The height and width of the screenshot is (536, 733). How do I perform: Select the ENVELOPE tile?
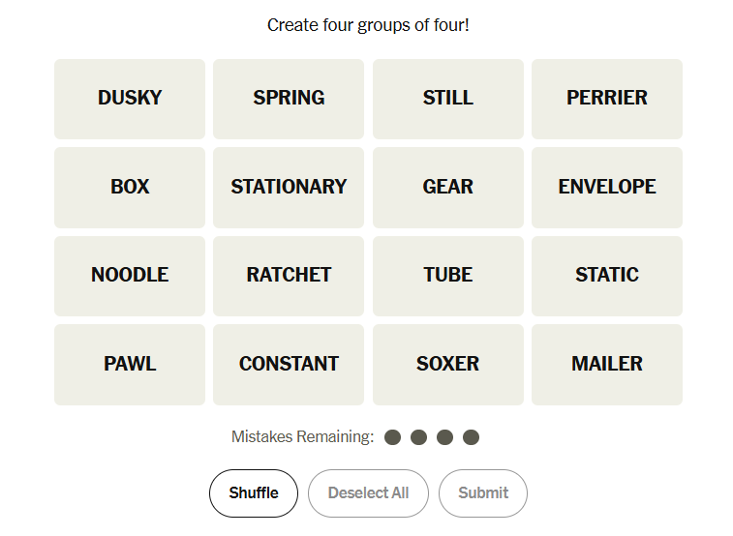606,187
